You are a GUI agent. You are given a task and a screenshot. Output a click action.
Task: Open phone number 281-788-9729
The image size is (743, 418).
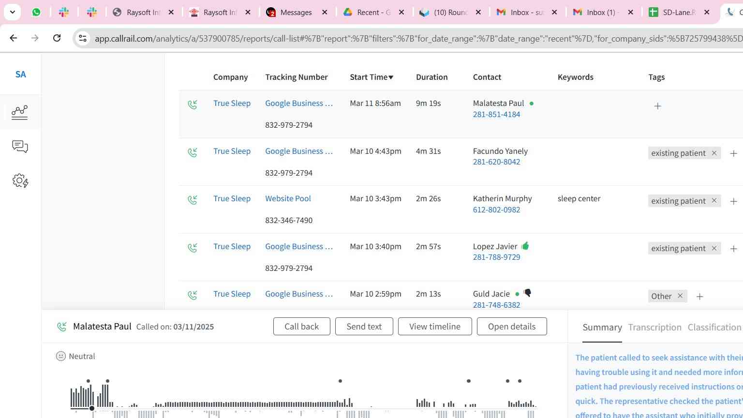coord(496,257)
